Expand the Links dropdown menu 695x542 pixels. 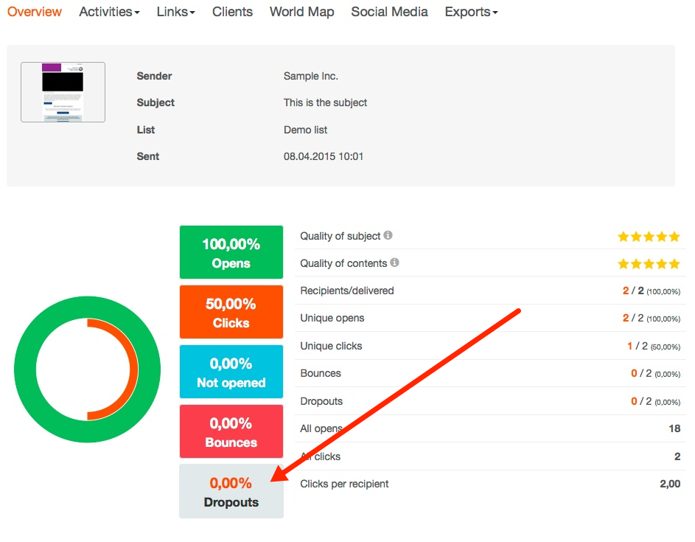175,12
